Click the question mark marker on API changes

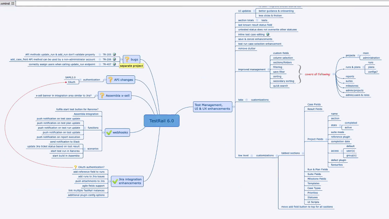click(x=110, y=80)
